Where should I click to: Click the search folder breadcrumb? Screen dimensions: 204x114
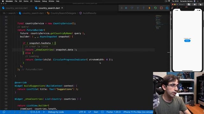click(12, 13)
